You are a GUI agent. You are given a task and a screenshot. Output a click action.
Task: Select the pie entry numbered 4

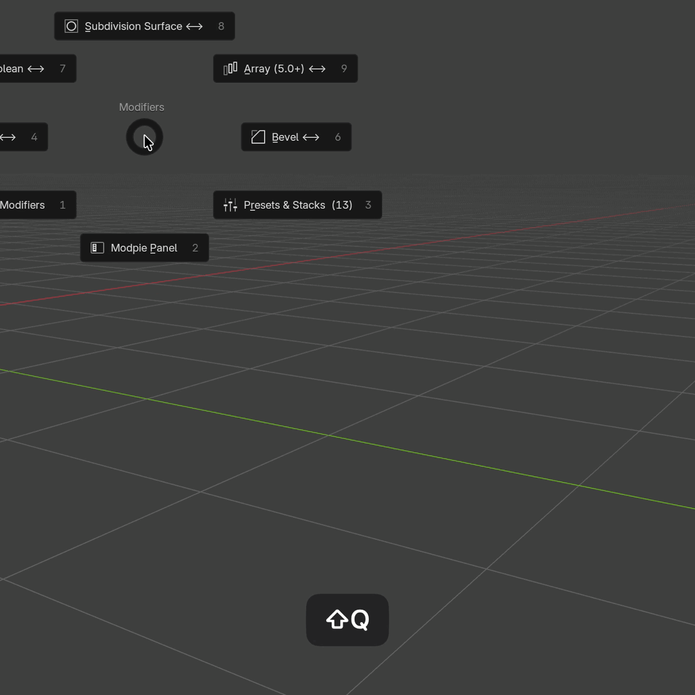click(x=24, y=137)
